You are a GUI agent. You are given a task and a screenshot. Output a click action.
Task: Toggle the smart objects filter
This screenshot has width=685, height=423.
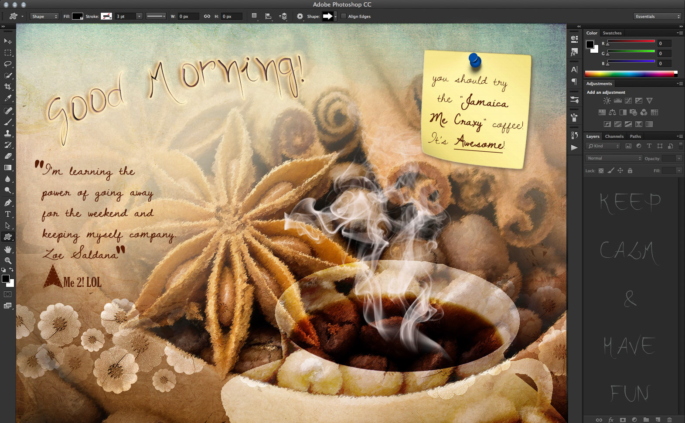pos(670,146)
